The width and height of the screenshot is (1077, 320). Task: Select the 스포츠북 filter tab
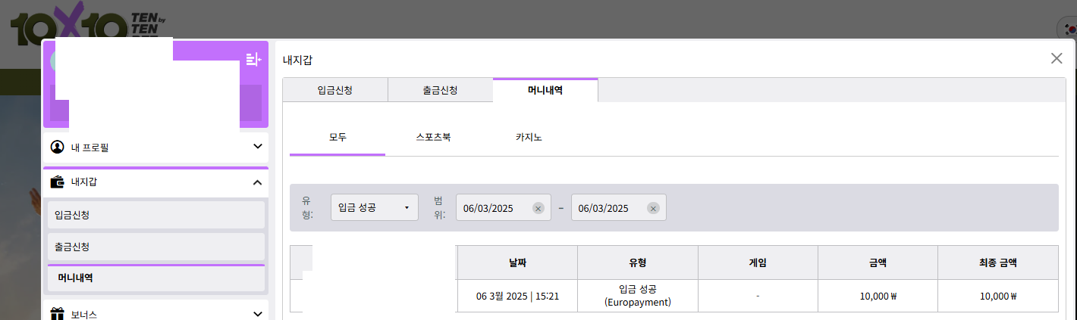point(433,138)
